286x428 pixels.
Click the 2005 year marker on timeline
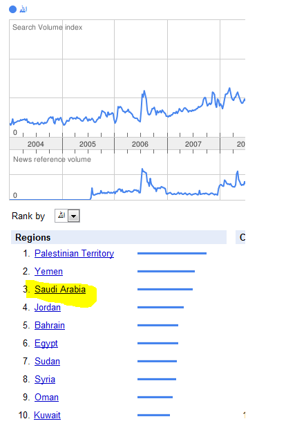click(x=88, y=144)
